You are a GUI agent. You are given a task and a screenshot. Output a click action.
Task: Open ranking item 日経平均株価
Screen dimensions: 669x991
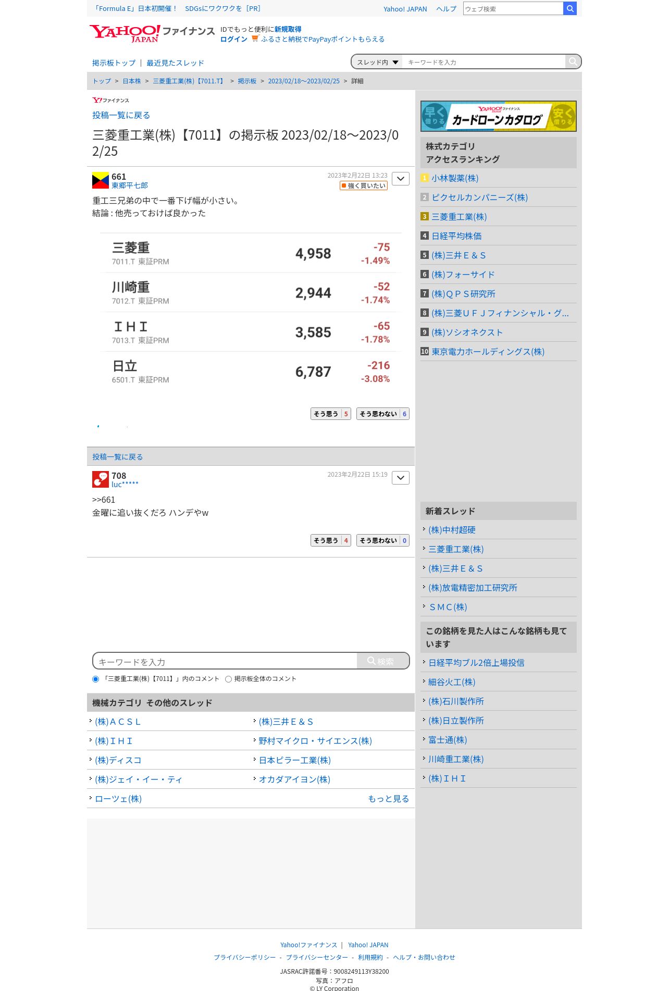click(456, 236)
